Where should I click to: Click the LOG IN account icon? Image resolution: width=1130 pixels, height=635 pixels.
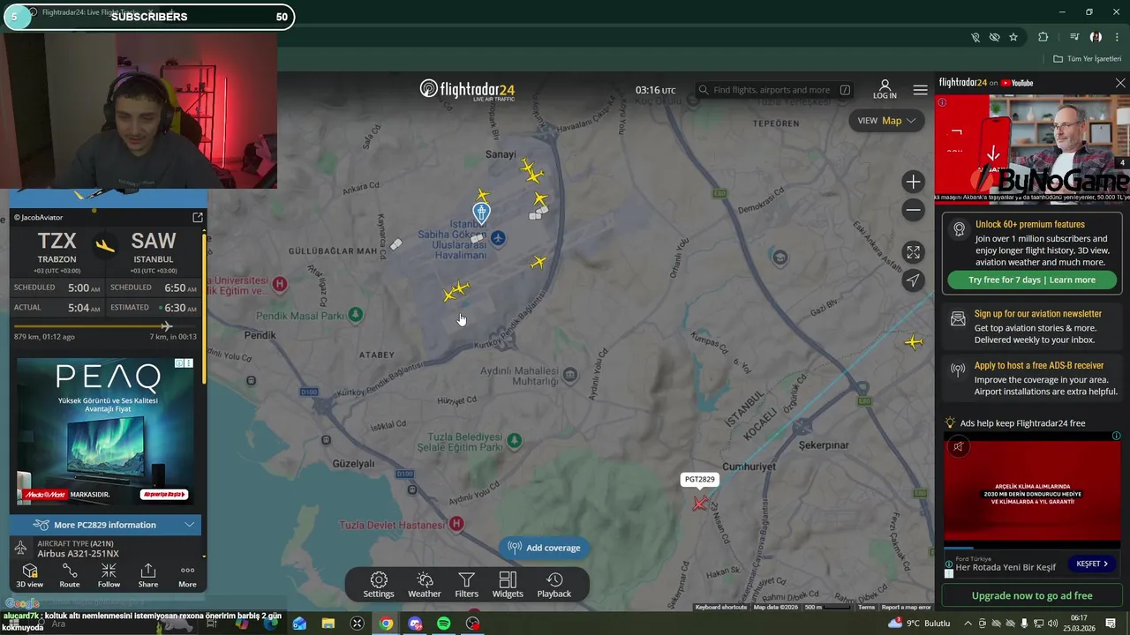click(885, 89)
